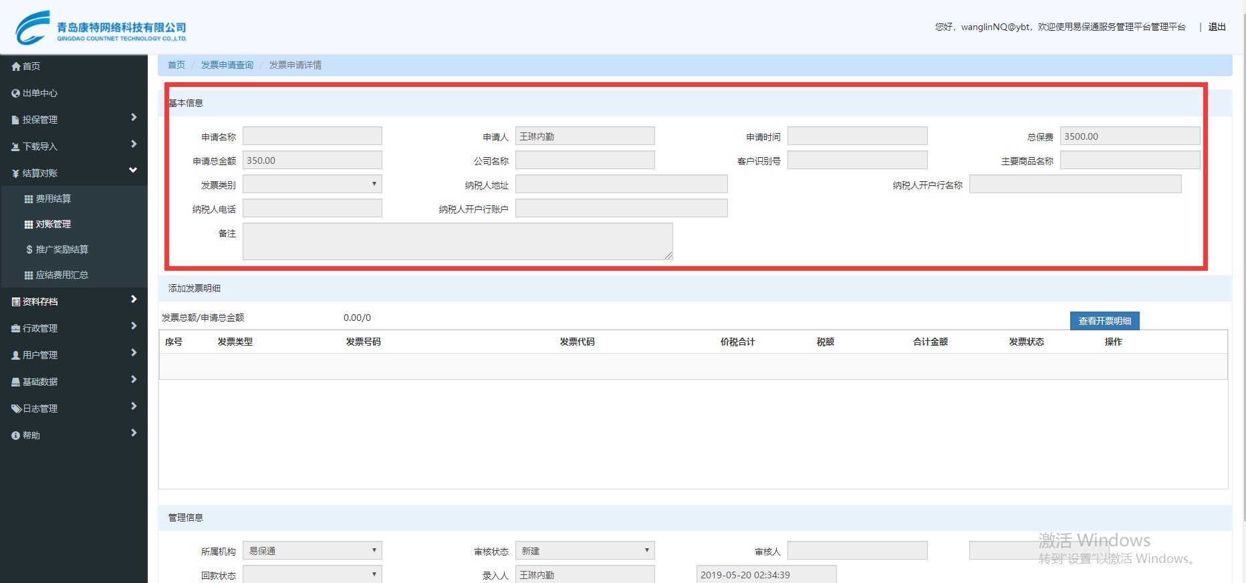This screenshot has height=583, width=1246.
Task: Select the grid icon next to 应结费用汇总
Action: [29, 275]
